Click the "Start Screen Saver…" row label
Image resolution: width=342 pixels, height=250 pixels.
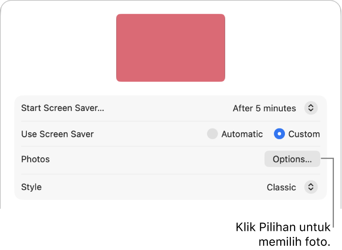point(63,108)
